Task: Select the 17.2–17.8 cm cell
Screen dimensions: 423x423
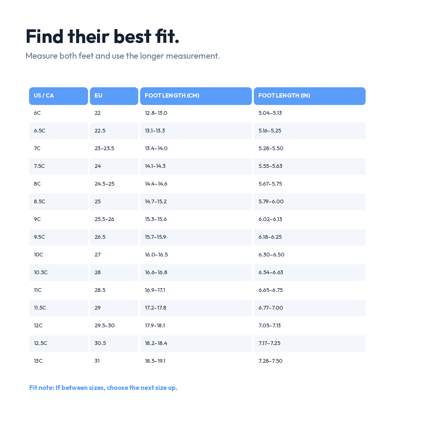Action: tap(196, 308)
